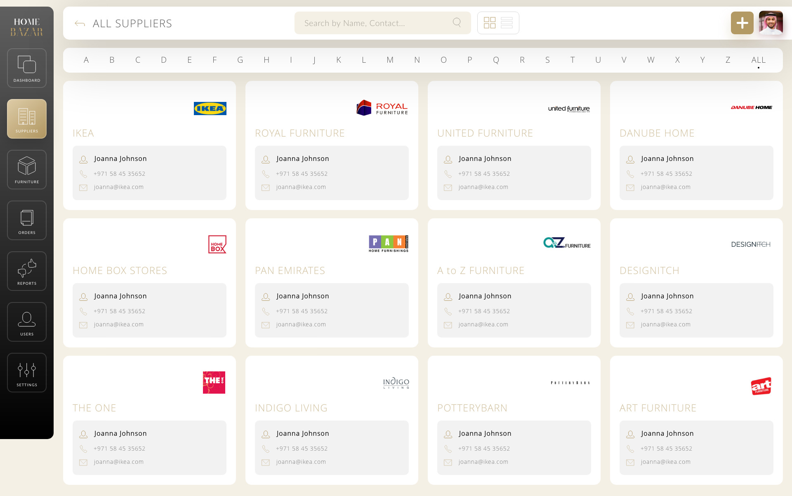Viewport: 792px width, 496px height.
Task: Click the Art Furniture logo
Action: click(761, 386)
